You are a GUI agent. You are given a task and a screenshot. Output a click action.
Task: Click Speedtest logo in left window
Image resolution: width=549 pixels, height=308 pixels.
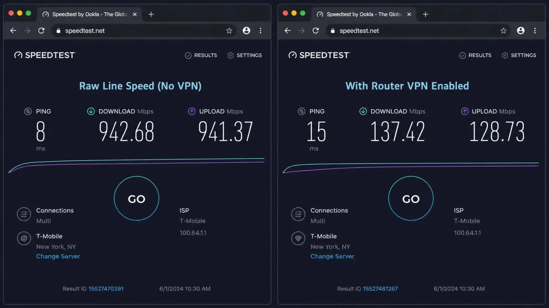coord(45,55)
